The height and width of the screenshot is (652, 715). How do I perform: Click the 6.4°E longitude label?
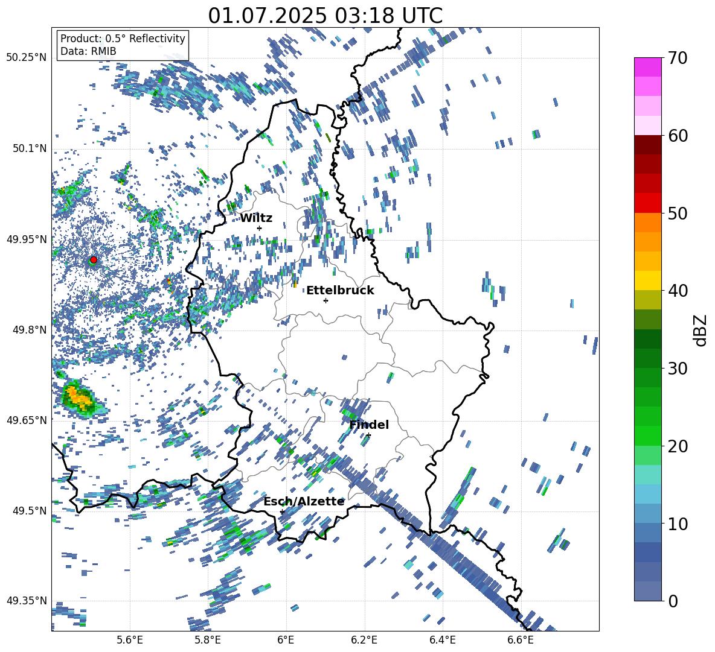(442, 640)
